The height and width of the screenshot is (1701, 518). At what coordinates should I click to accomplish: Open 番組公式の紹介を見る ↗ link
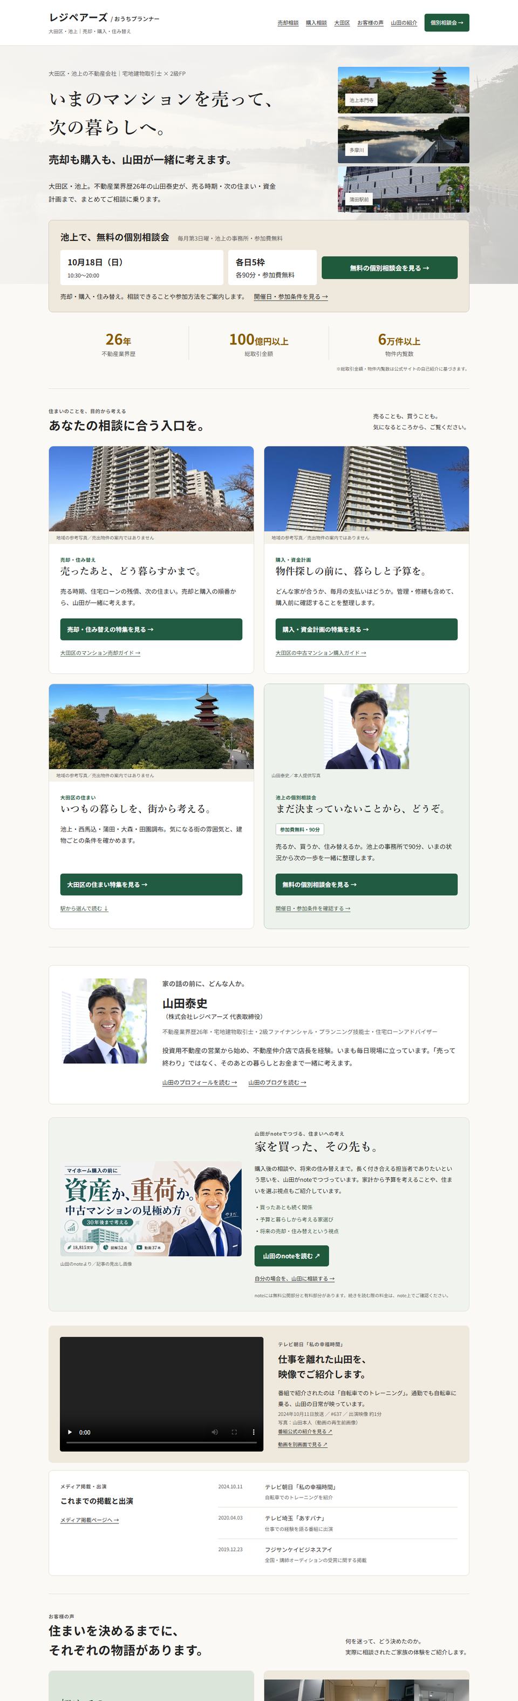tap(305, 1432)
